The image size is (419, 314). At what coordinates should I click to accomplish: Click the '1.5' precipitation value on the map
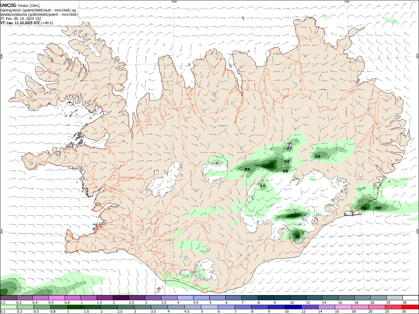(x=294, y=215)
